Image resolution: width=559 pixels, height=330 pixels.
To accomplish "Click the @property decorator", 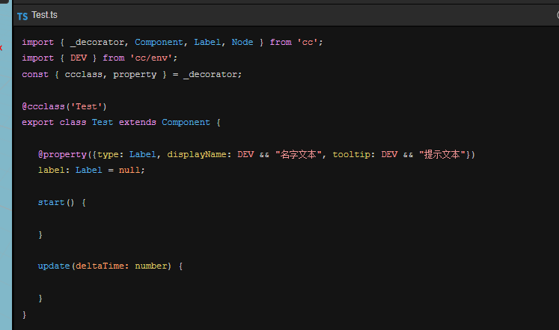I will pyautogui.click(x=62, y=154).
